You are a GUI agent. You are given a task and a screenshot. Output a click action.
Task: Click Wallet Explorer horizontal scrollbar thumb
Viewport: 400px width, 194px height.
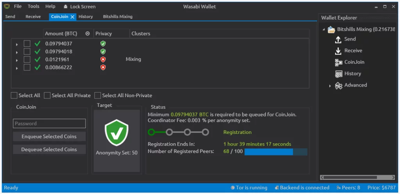(350, 177)
